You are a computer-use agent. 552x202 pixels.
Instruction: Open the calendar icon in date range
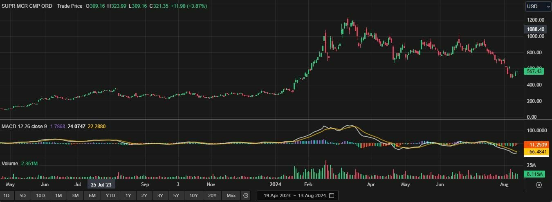(x=332, y=195)
